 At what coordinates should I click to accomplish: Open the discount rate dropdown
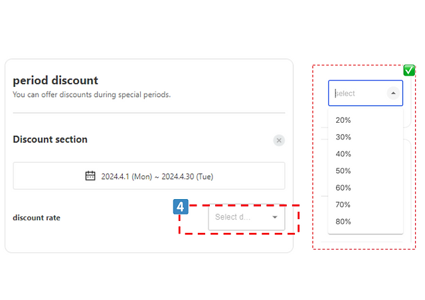click(x=246, y=217)
